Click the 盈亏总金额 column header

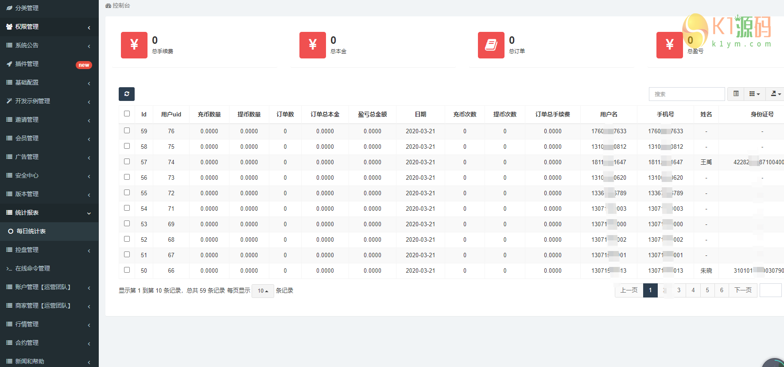click(373, 114)
